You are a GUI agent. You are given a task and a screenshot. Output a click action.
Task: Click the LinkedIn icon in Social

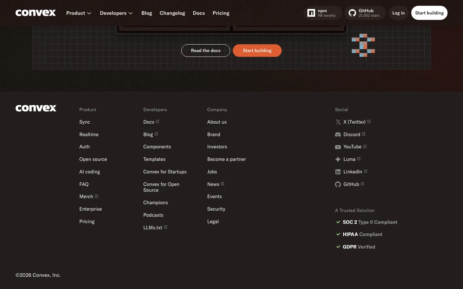pyautogui.click(x=338, y=172)
